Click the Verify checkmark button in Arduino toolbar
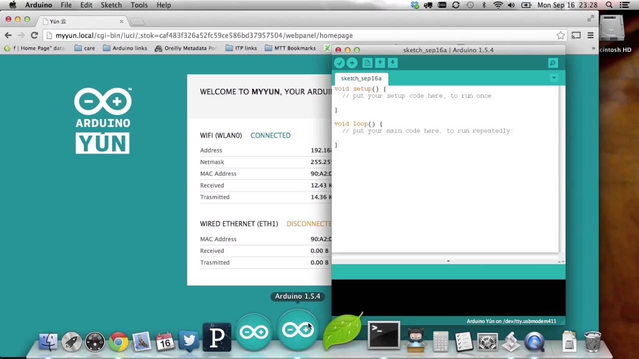The height and width of the screenshot is (359, 639). pos(339,63)
